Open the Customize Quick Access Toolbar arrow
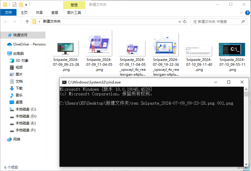 point(26,4)
